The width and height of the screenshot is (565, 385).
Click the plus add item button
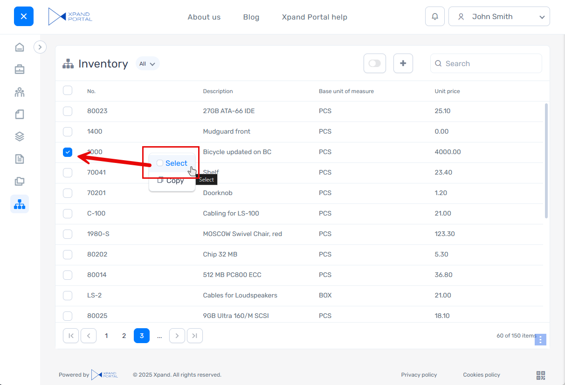(403, 63)
